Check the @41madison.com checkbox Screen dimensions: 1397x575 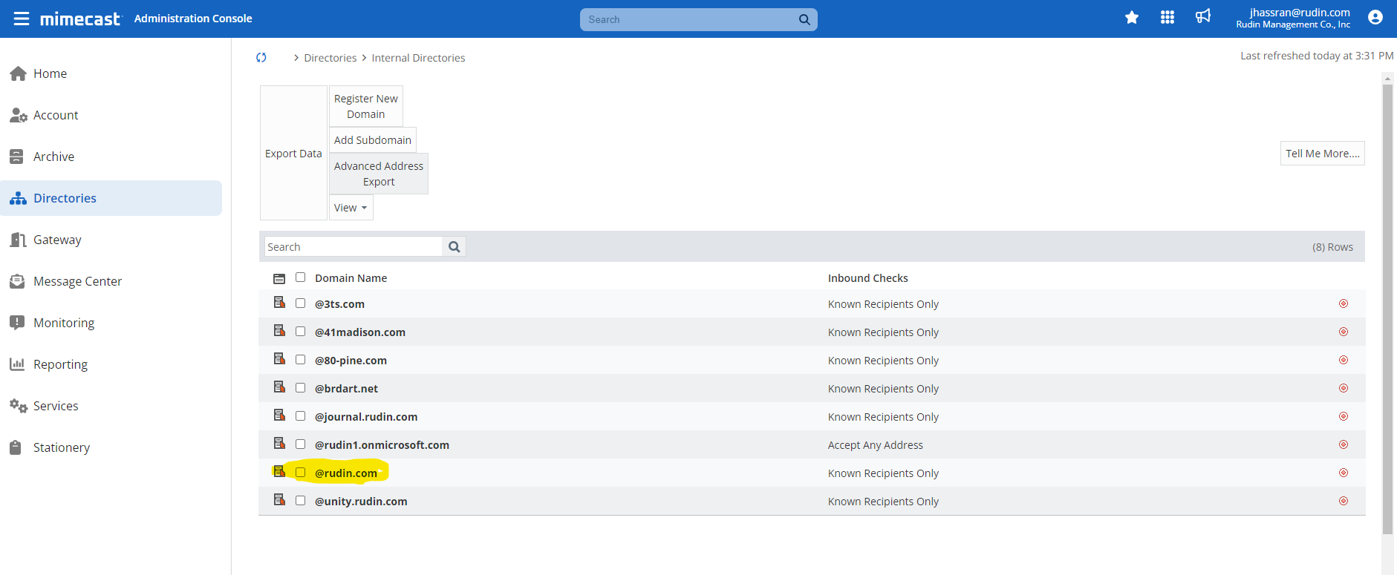tap(301, 332)
